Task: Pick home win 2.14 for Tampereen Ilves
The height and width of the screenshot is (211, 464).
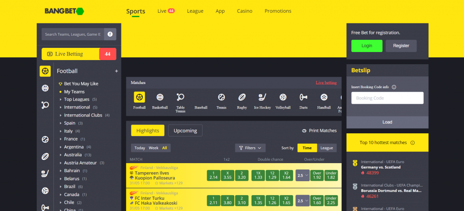Action: (213, 175)
